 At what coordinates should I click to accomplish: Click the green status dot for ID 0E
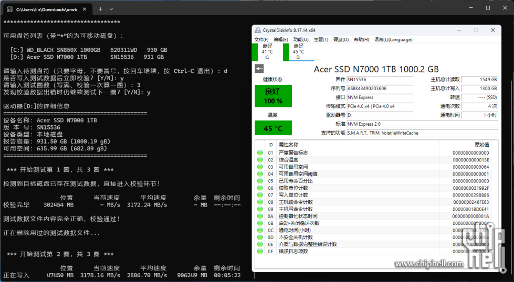coord(260,244)
